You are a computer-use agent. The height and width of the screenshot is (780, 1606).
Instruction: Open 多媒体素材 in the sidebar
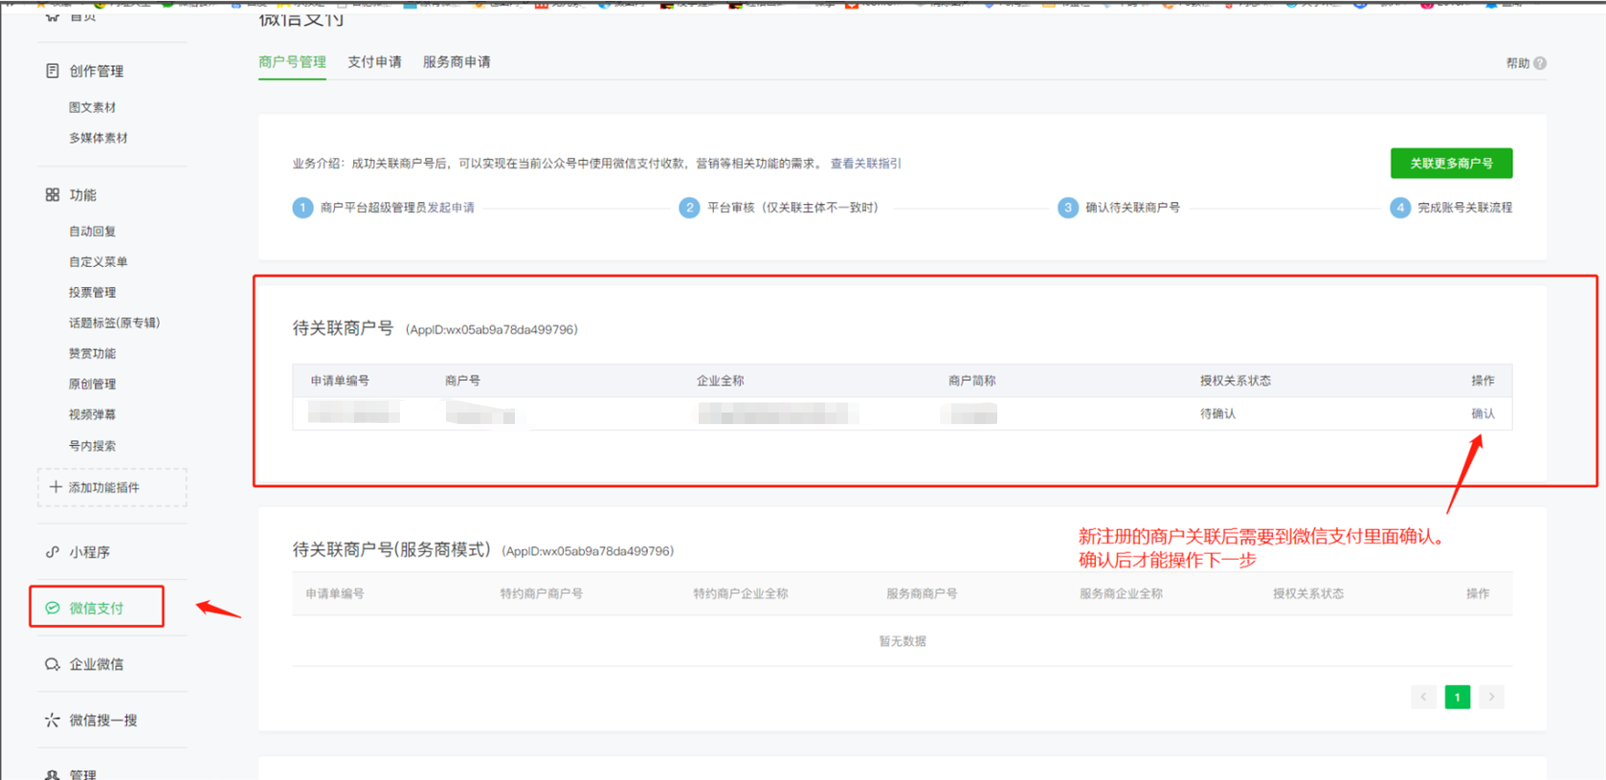[98, 138]
